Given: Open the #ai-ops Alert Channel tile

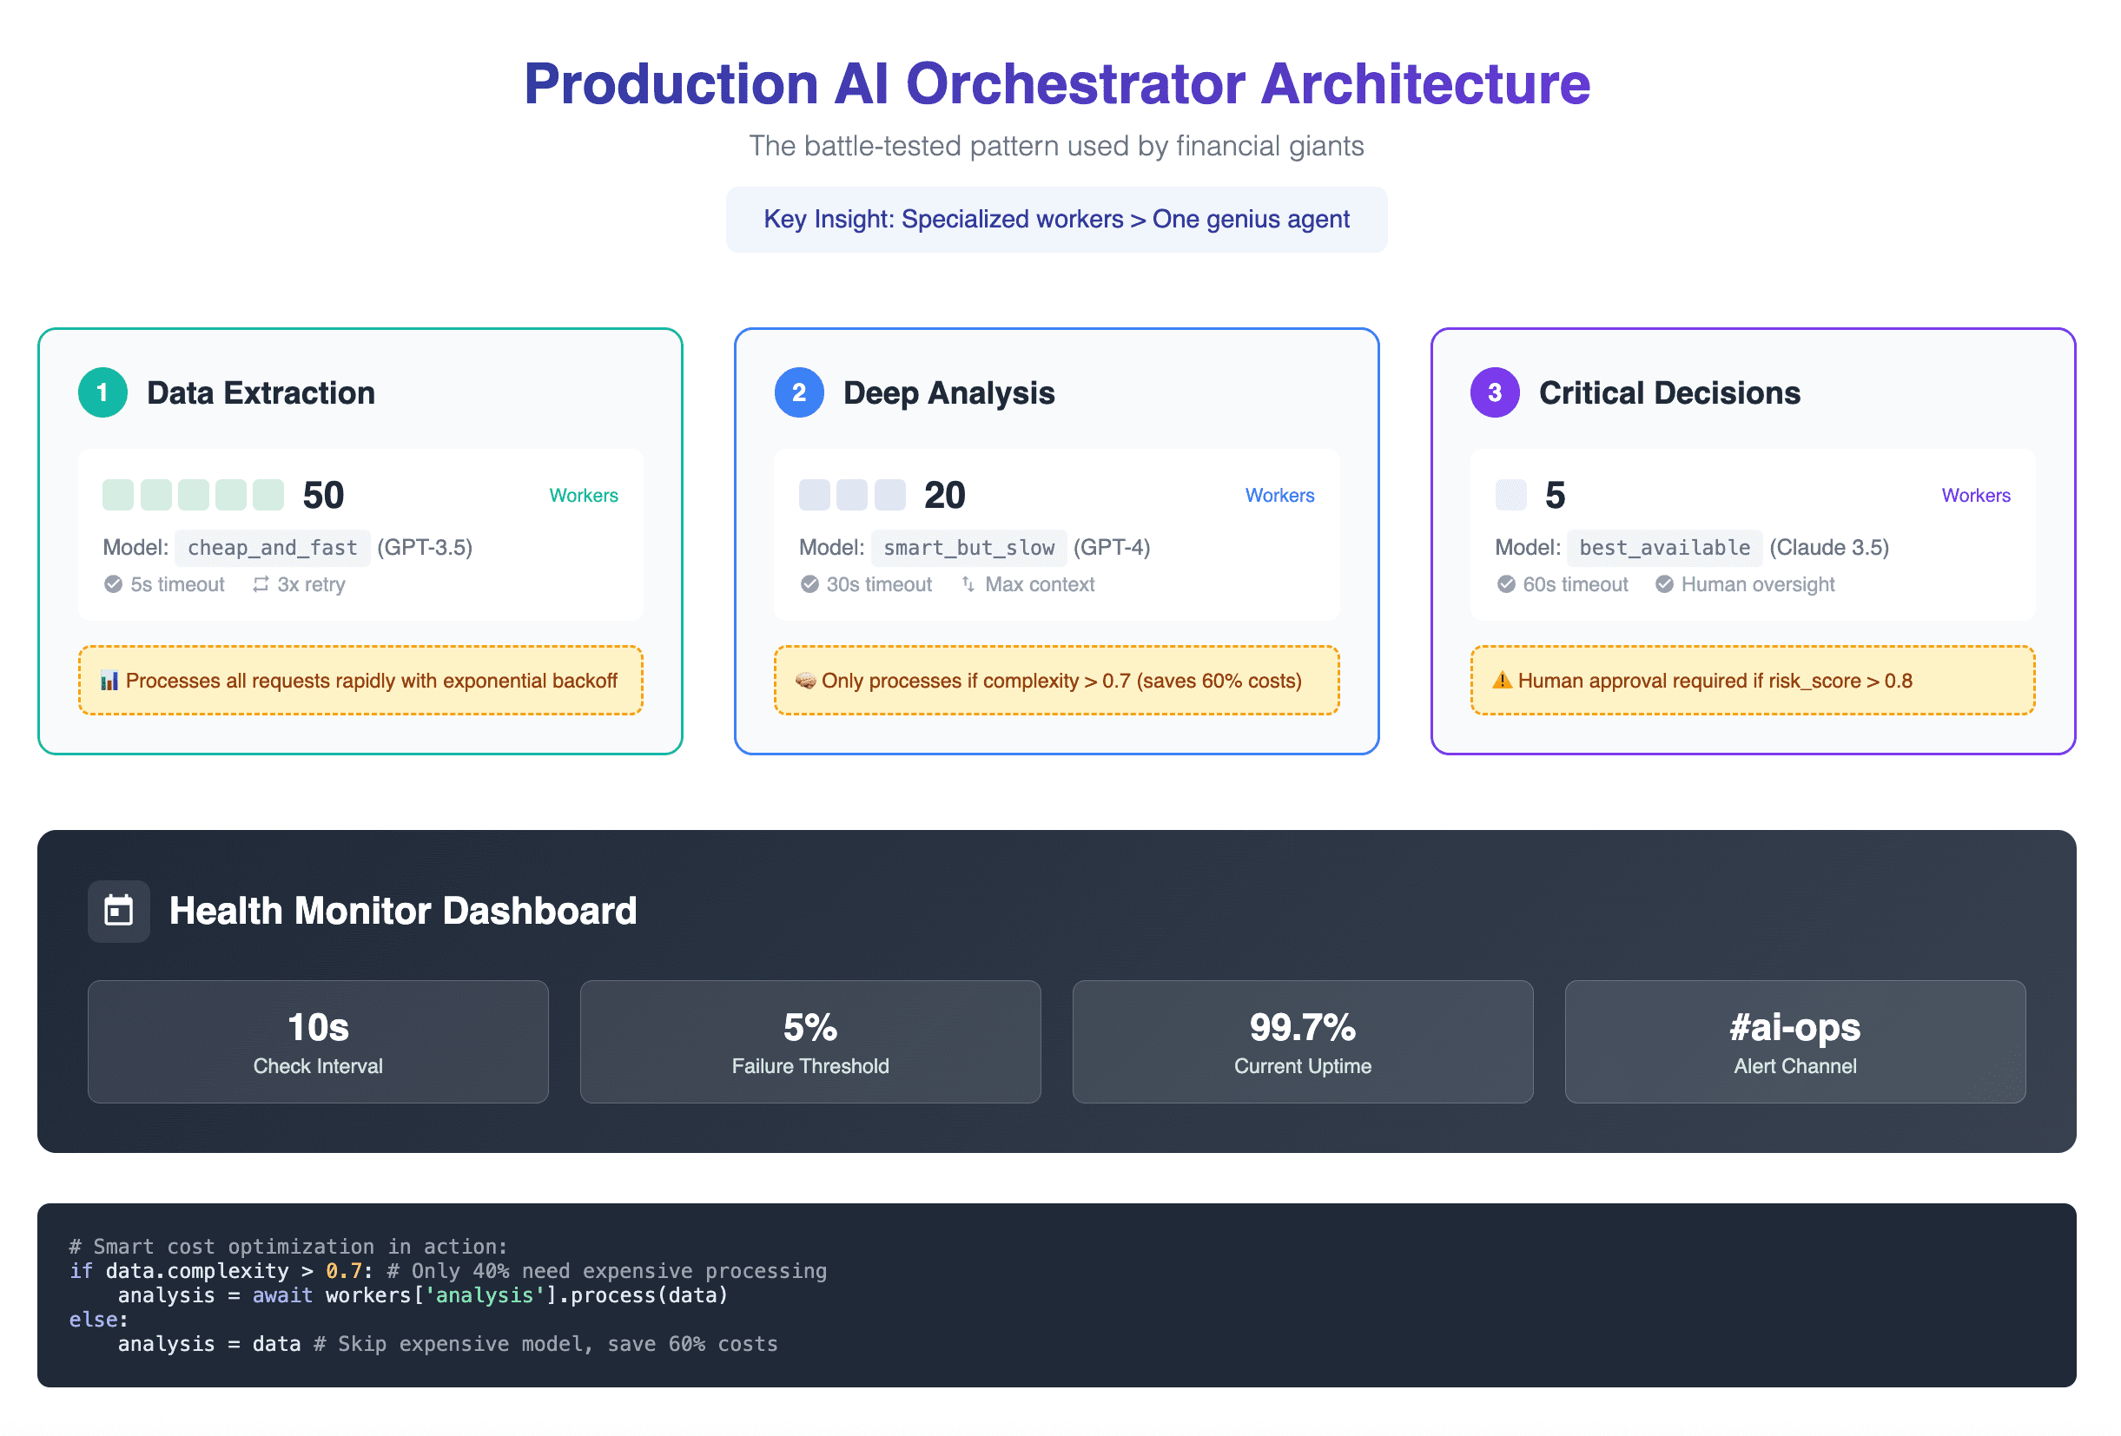Looking at the screenshot, I should [1797, 1043].
